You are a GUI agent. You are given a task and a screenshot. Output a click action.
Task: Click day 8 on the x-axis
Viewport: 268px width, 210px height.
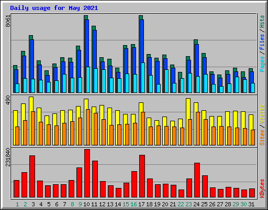(72, 204)
